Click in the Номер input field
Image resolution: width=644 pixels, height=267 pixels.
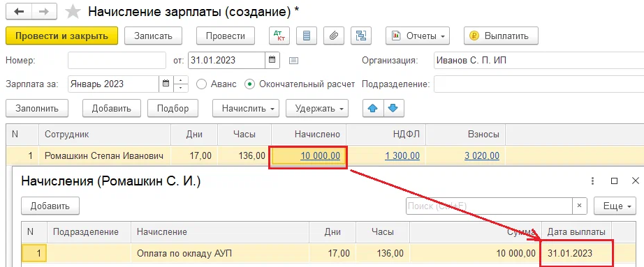[x=117, y=60]
